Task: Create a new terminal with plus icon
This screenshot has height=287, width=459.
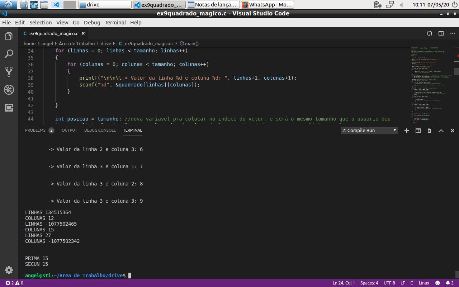Action: (407, 131)
